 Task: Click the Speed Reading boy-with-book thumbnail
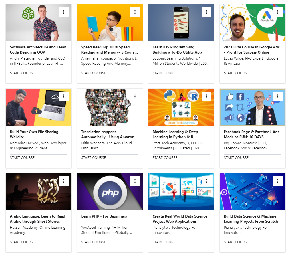tap(110, 23)
